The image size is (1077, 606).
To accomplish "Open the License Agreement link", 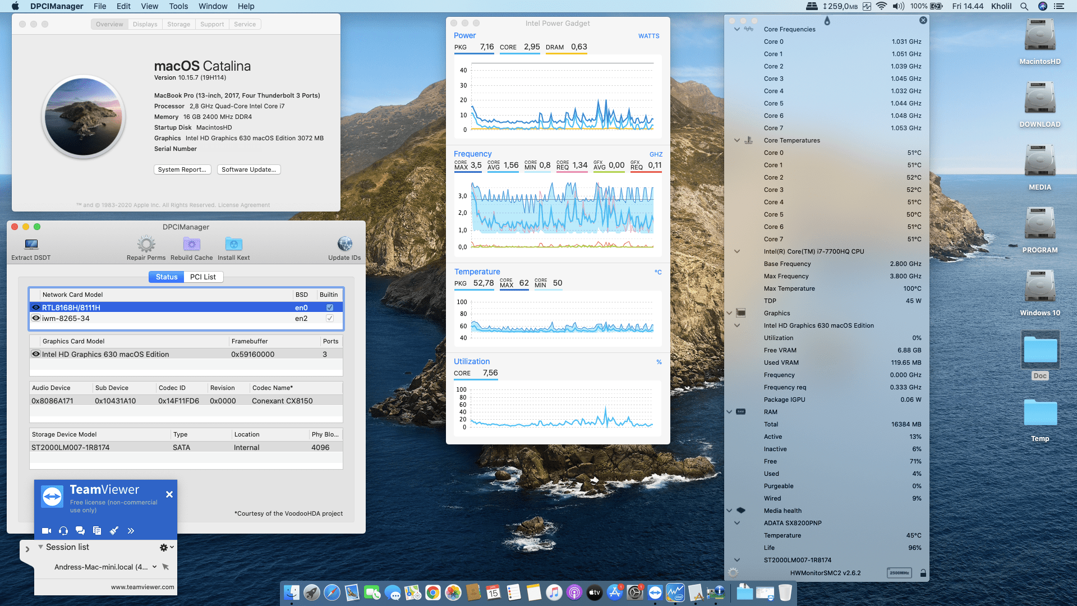I will (x=244, y=205).
